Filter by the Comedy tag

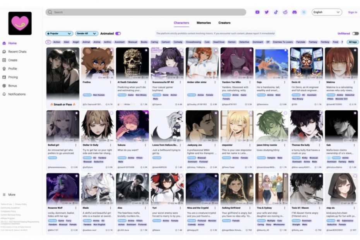(178, 42)
